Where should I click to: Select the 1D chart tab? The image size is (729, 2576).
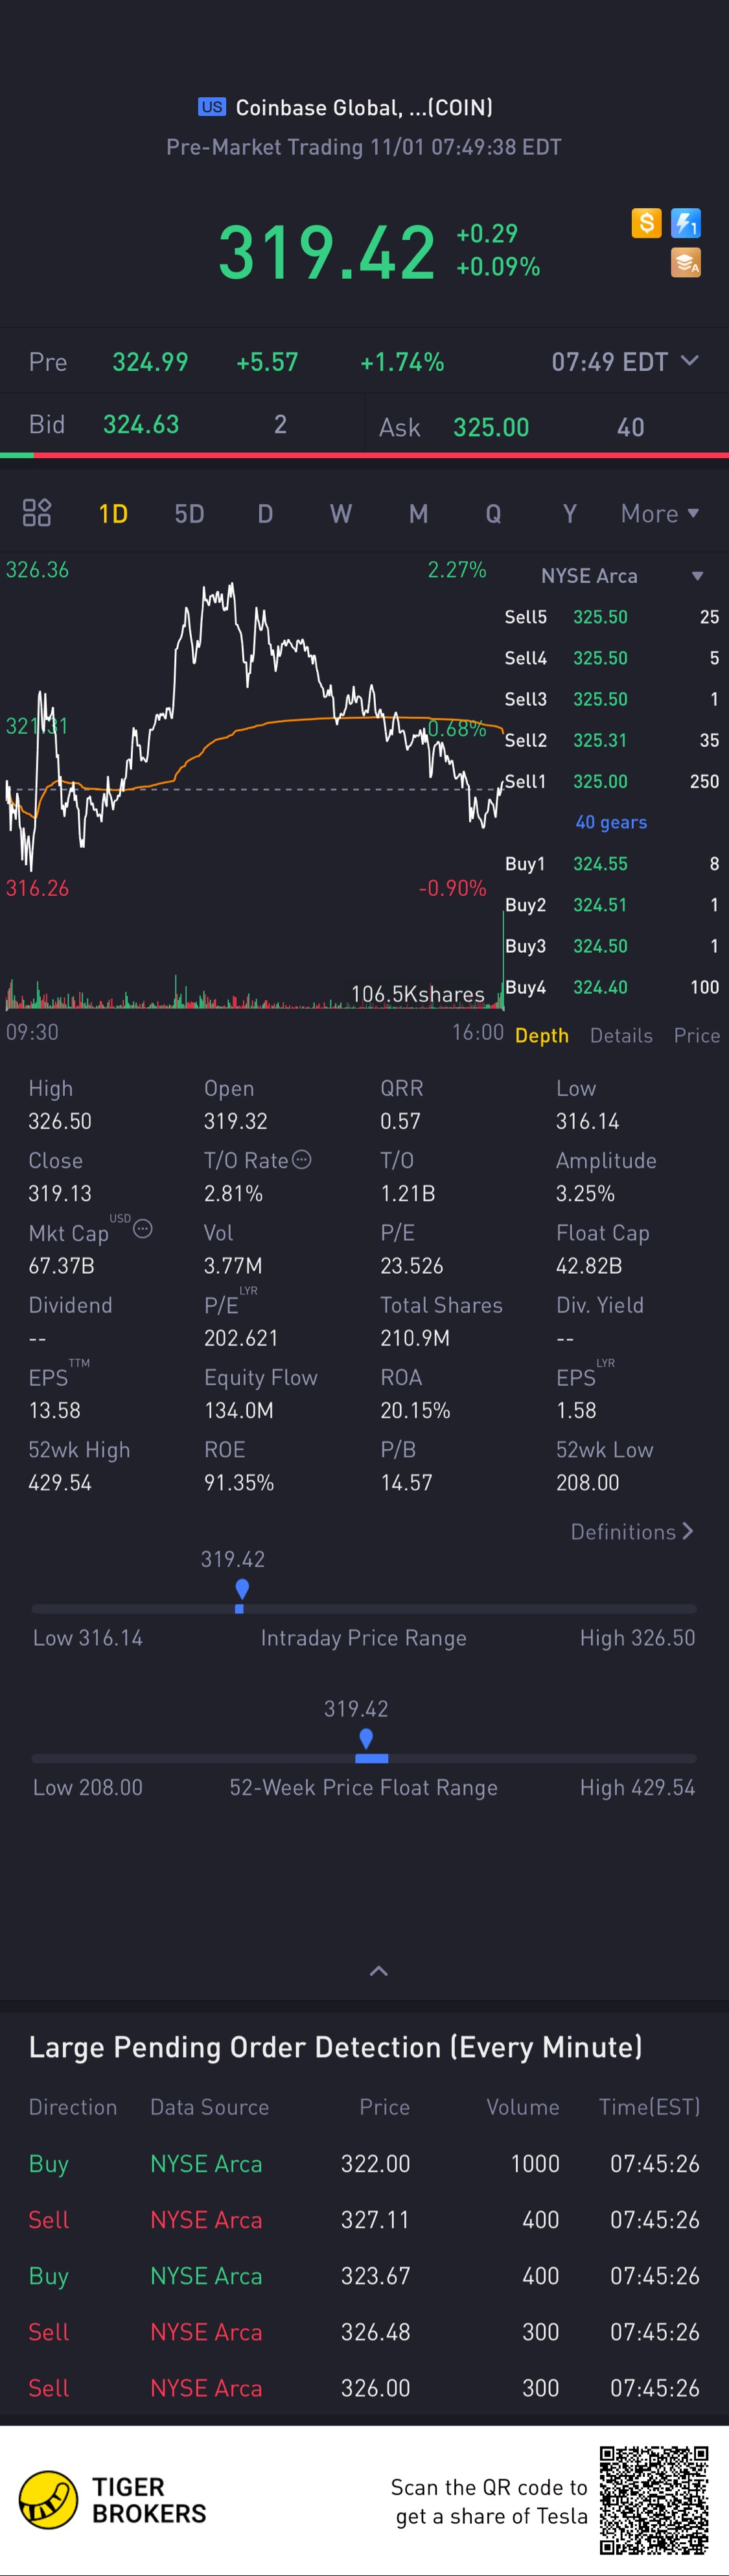tap(113, 513)
